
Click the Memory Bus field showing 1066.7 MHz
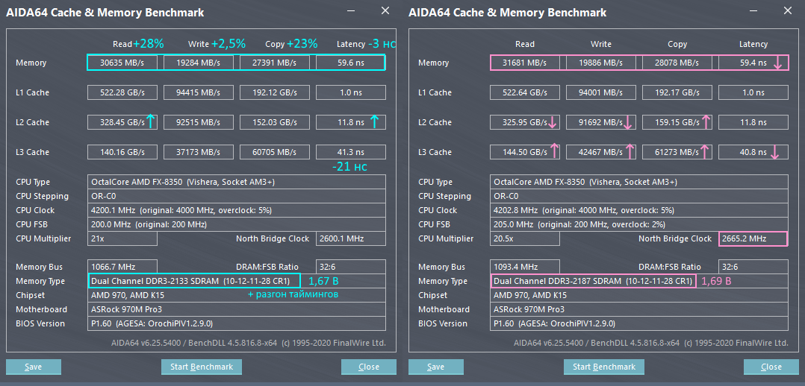coord(122,267)
